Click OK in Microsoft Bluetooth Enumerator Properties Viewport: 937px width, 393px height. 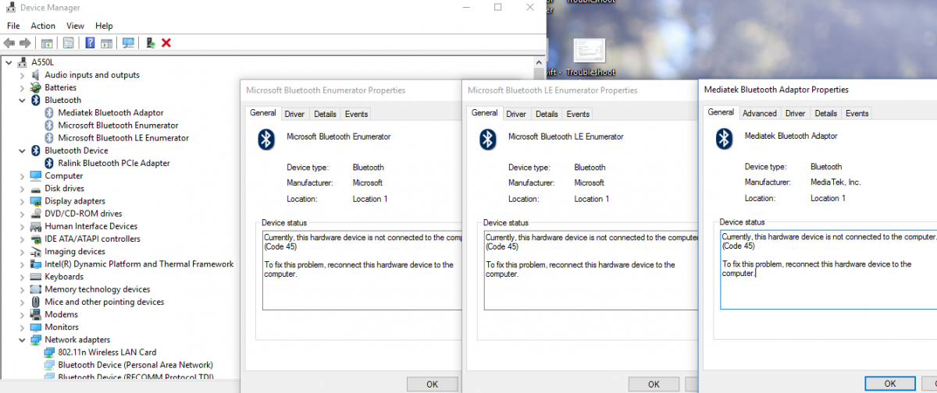[x=432, y=384]
